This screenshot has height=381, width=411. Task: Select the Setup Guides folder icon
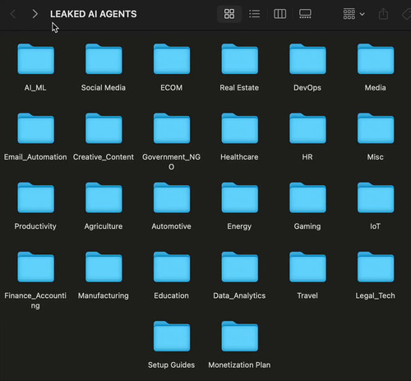coord(172,336)
